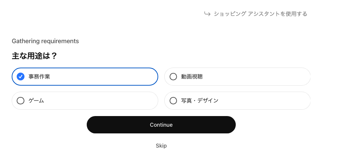
Task: Click empty space inside the 事務作業 option card
Action: (x=106, y=76)
